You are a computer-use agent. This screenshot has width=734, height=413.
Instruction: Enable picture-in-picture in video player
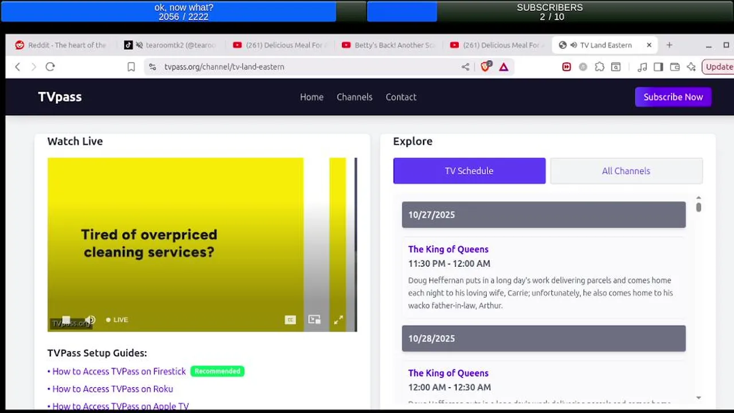pos(314,320)
